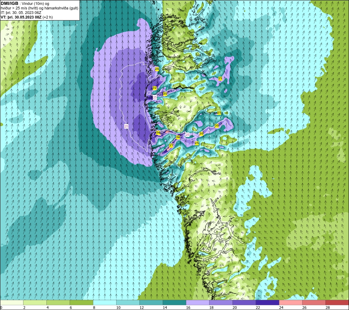Click the legend tick value '16'
The image size is (349, 310).
[x=188, y=308]
